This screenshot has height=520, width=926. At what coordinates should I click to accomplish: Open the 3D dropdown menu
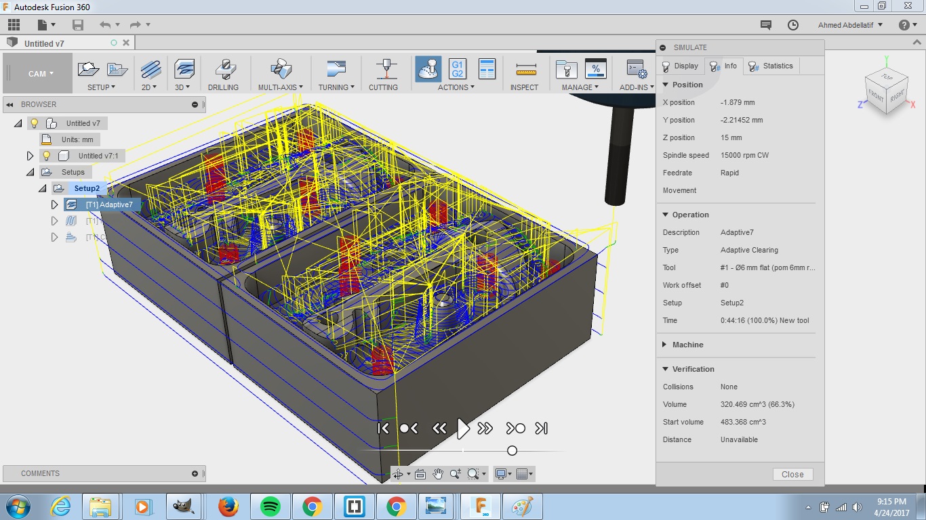pos(182,87)
